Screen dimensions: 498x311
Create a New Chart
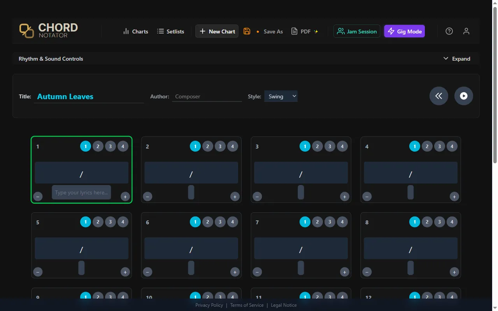click(x=217, y=31)
